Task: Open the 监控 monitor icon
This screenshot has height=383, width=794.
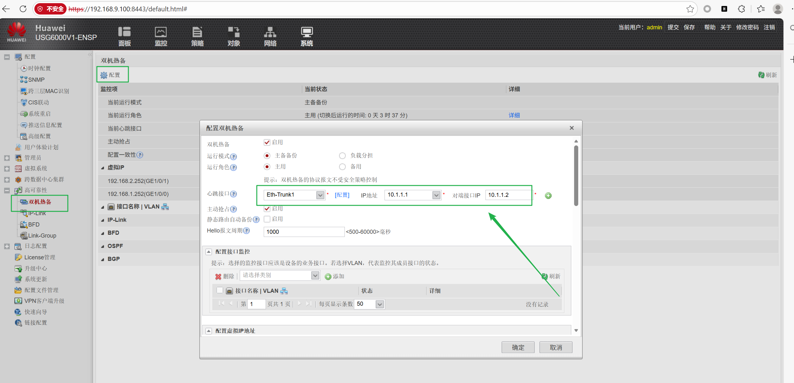Action: pos(161,32)
